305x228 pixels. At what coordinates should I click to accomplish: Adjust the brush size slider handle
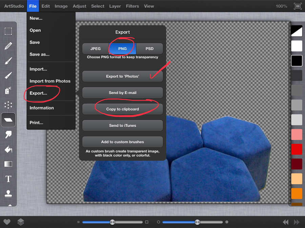(x=112, y=222)
